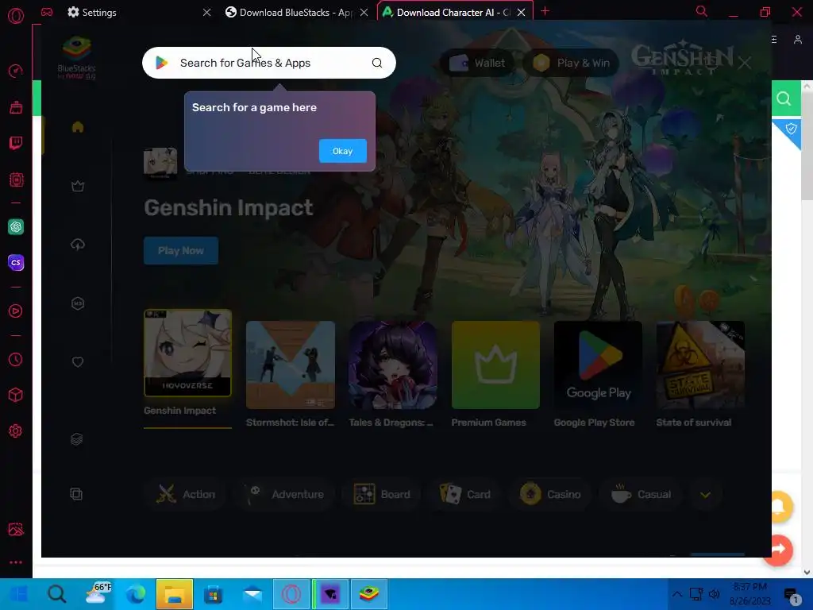Open the Wallet button

[477, 63]
